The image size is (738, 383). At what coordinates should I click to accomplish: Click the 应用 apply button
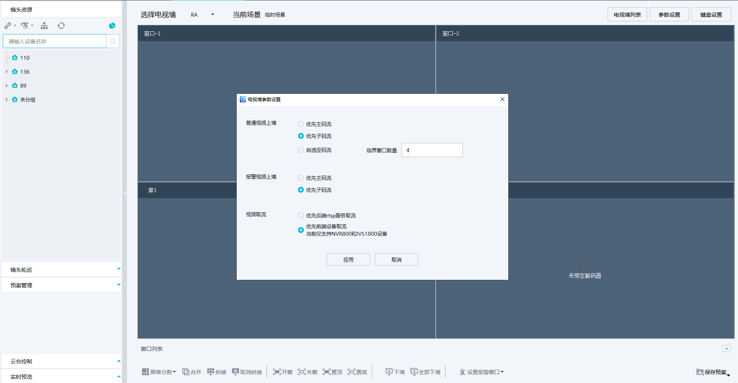click(x=348, y=259)
